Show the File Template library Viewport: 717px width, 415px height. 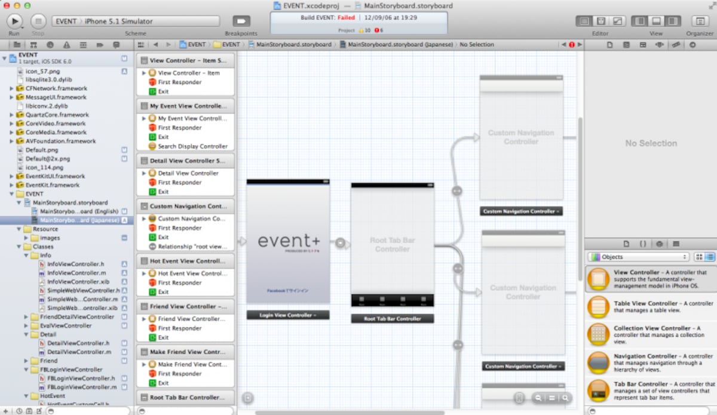click(626, 244)
